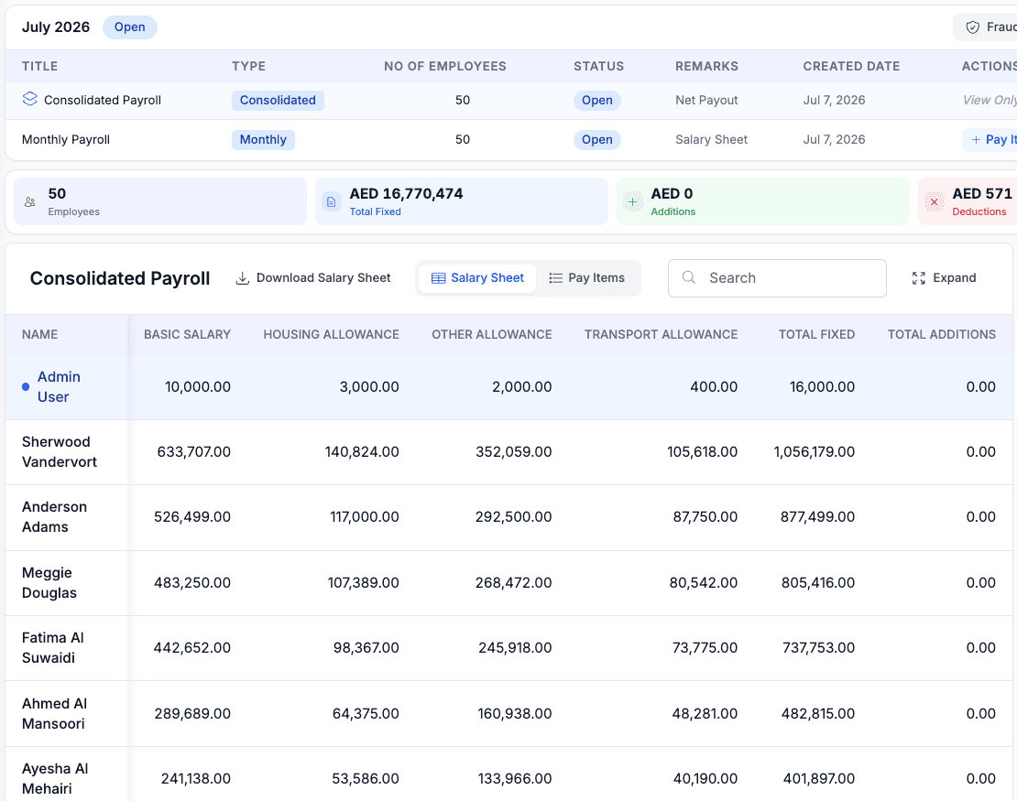Select the Sherwood Vandervort row name
This screenshot has width=1017, height=801.
tap(59, 451)
